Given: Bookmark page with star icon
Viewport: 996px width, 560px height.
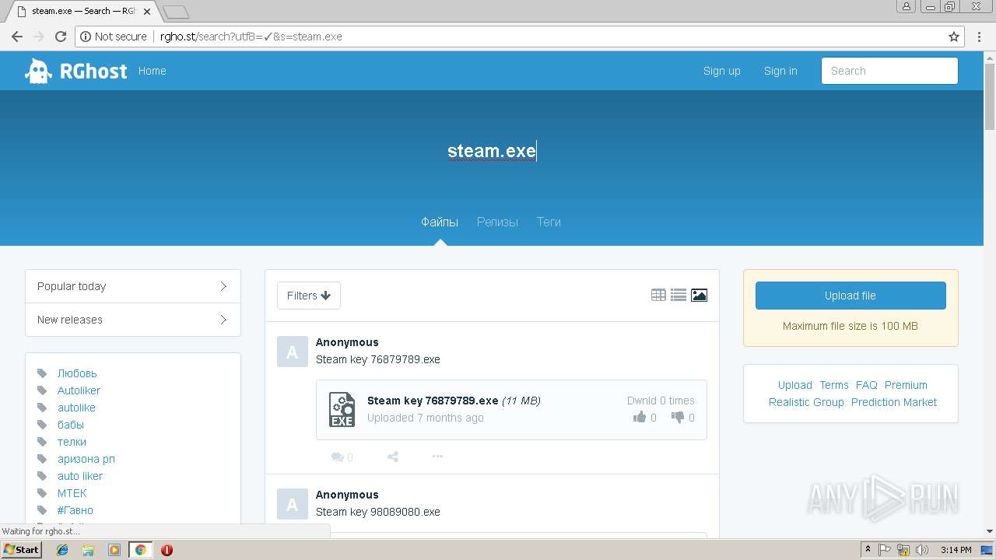Looking at the screenshot, I should 954,37.
